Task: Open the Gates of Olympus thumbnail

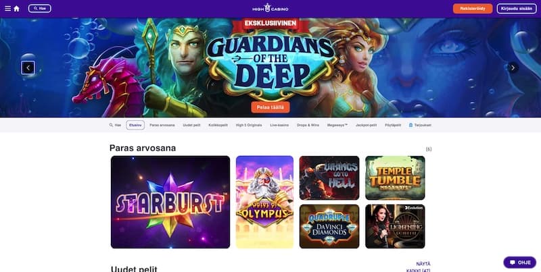Action: (x=264, y=202)
